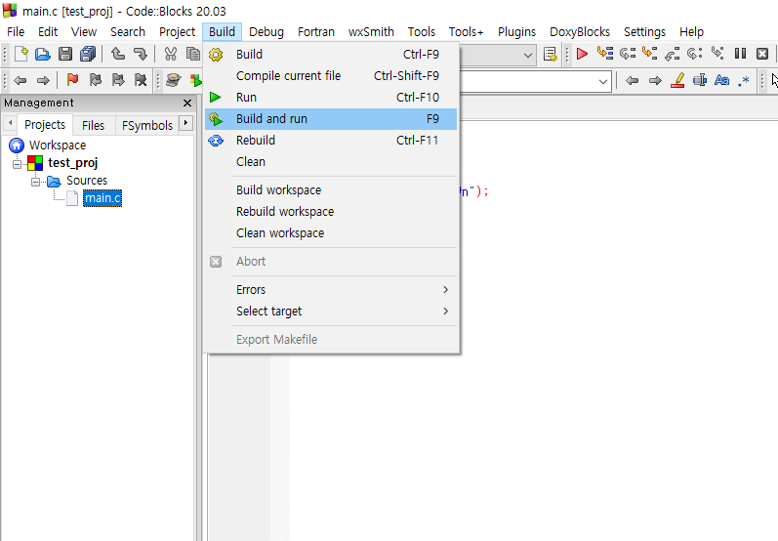Select the Workspace tree item
Viewport: 778px width, 541px height.
(58, 146)
